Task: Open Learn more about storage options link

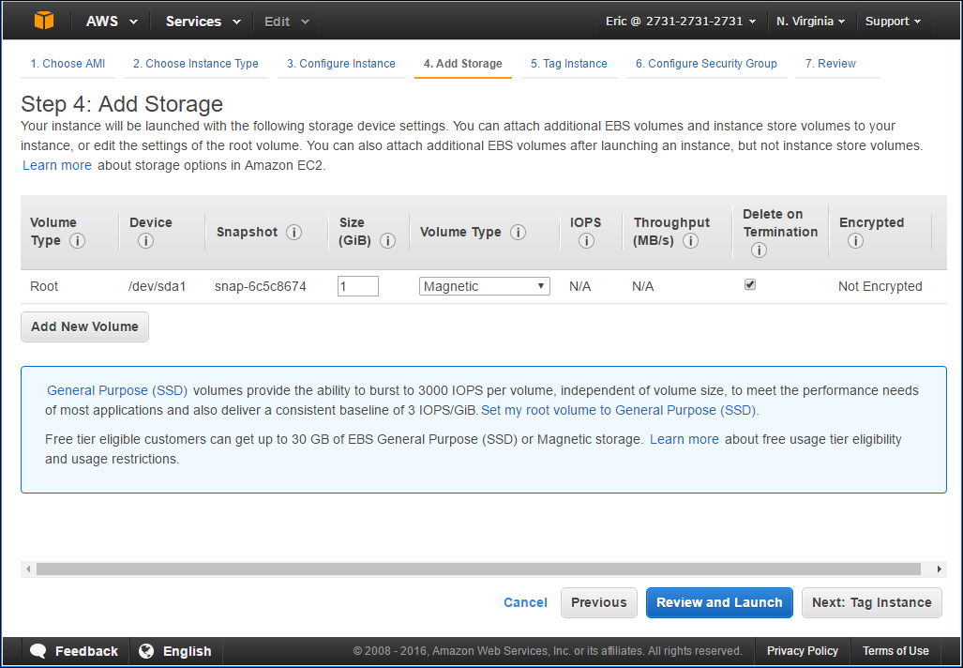Action: pos(57,165)
